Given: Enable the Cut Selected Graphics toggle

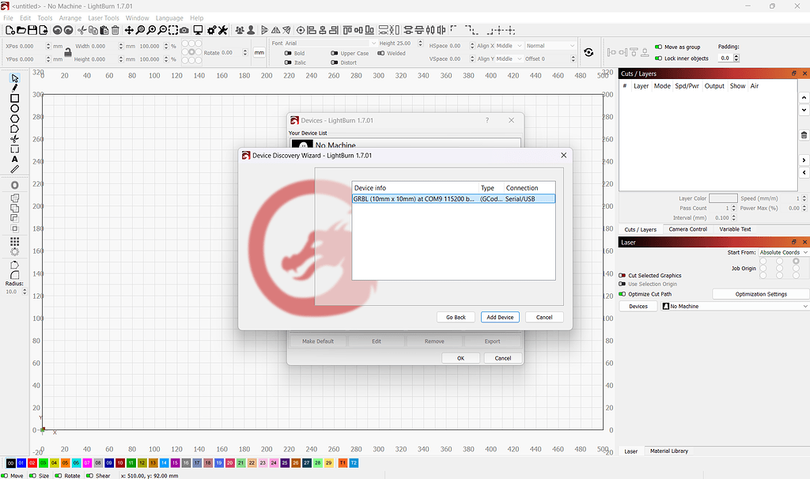Looking at the screenshot, I should (623, 276).
